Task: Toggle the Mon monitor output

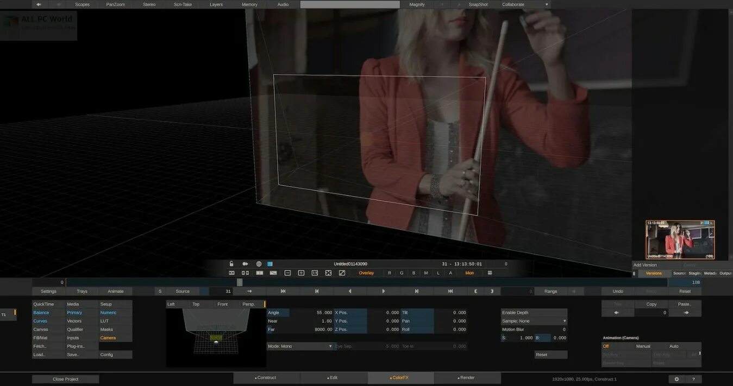Action: tap(469, 273)
